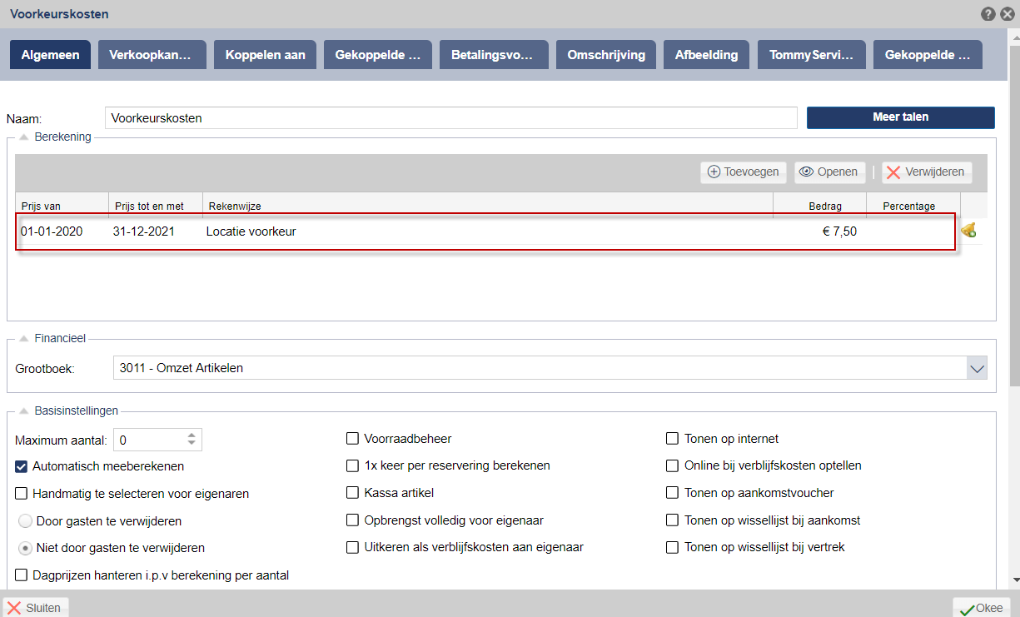Open the Afbeelding tab
Screen dimensions: 1020x617
[x=707, y=55]
